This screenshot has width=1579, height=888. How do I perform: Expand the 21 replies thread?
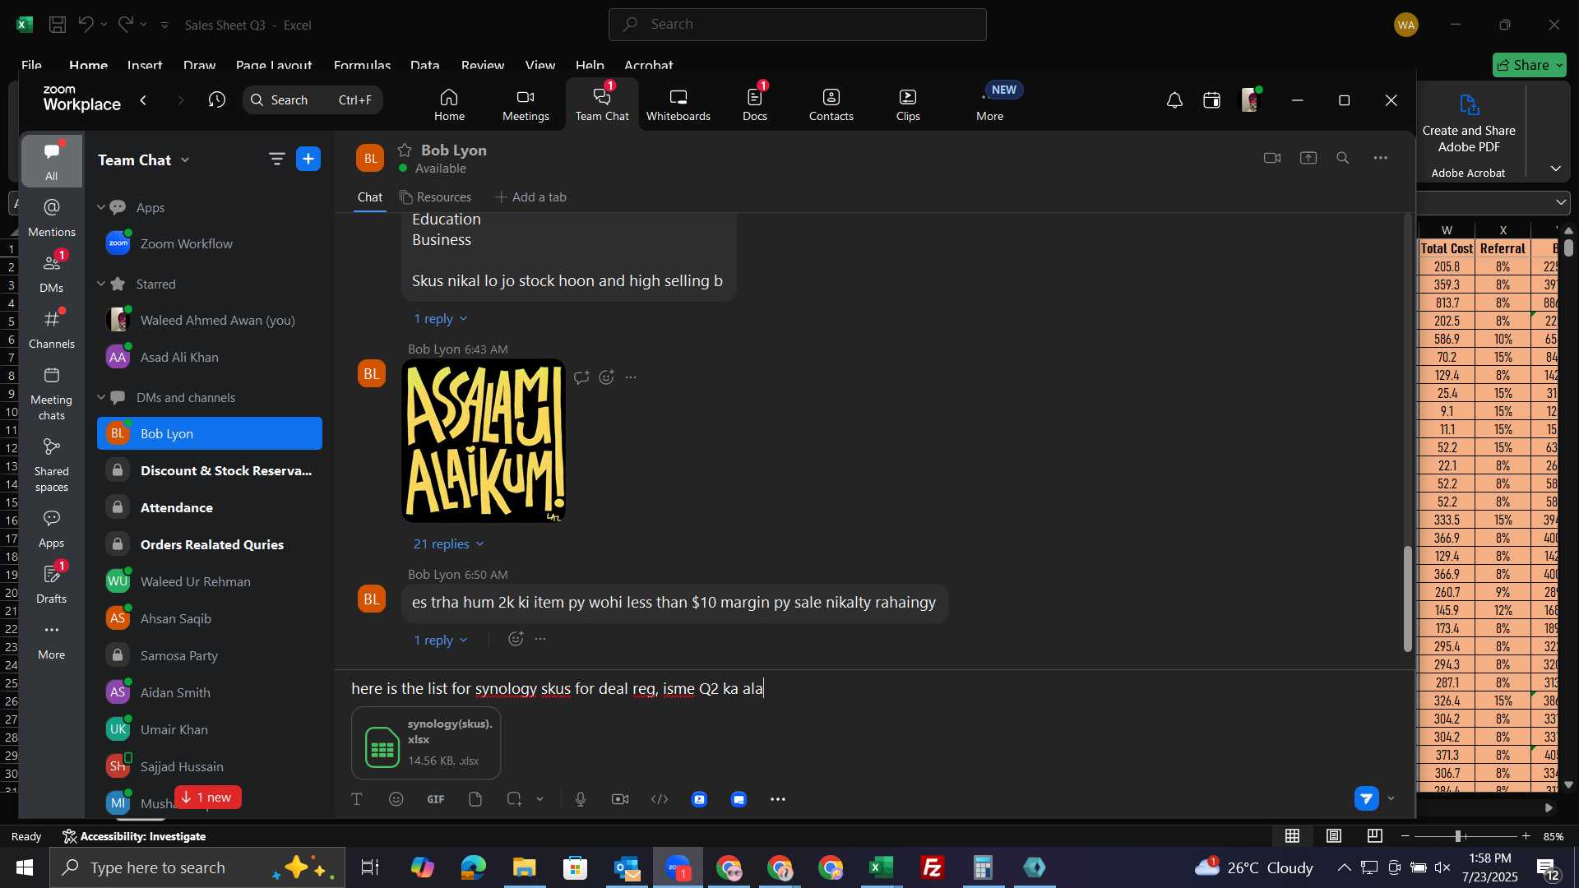pyautogui.click(x=449, y=544)
